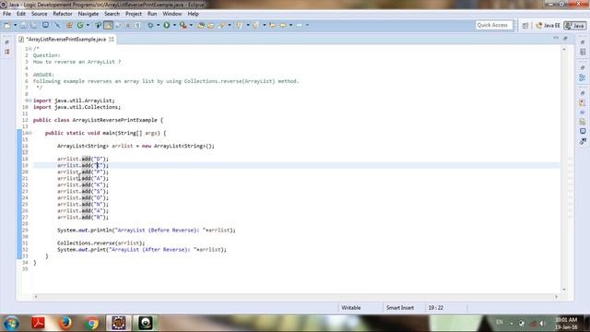
Task: Run the program with green play icon
Action: 167,25
